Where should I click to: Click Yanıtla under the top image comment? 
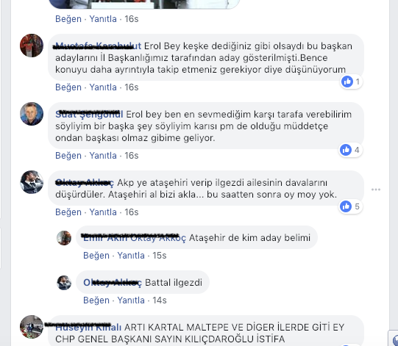click(103, 19)
